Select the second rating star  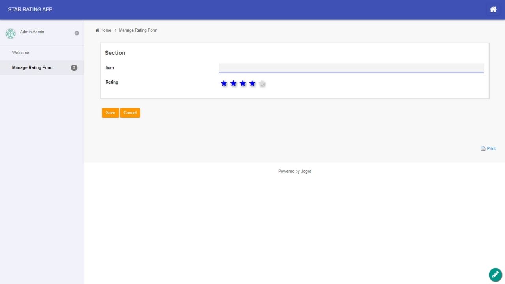point(233,83)
